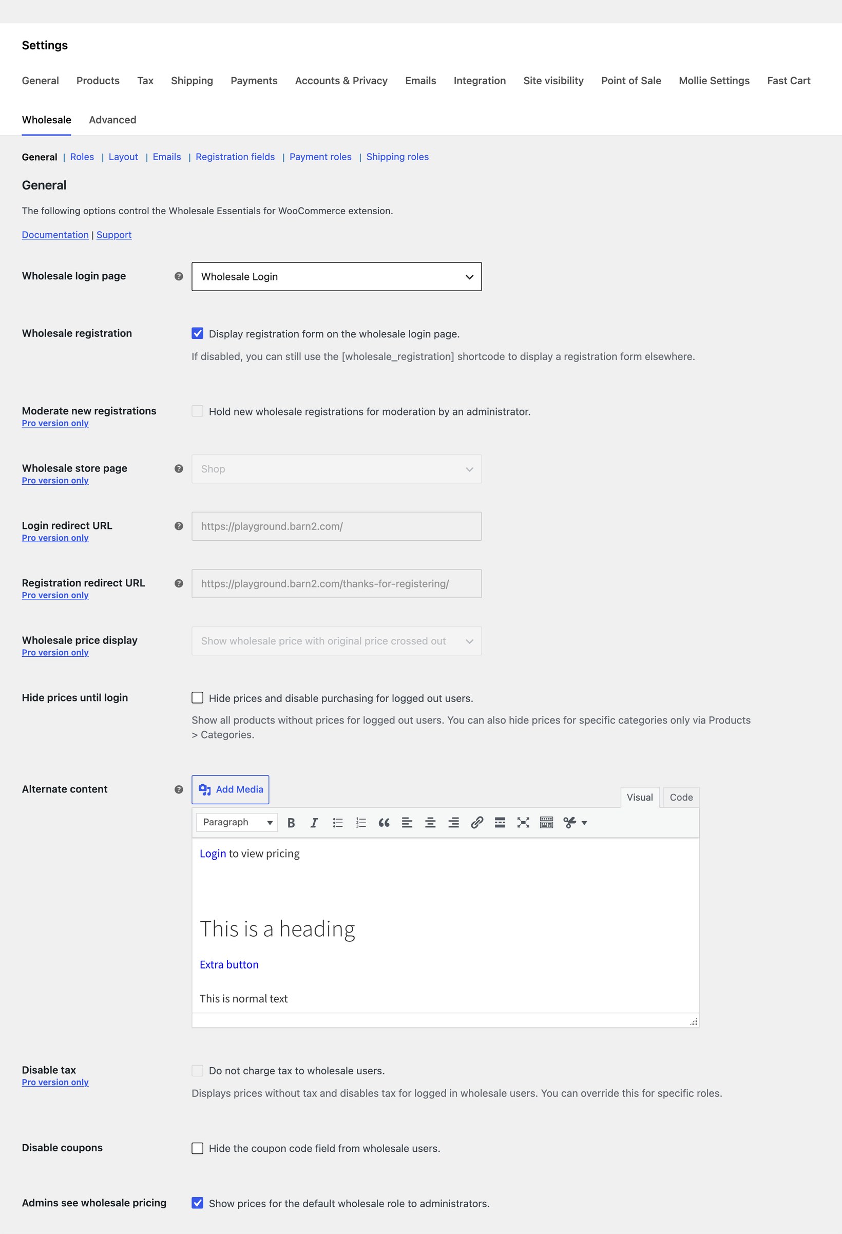Viewport: 842px width, 1234px height.
Task: Open the Integration tab
Action: (480, 81)
